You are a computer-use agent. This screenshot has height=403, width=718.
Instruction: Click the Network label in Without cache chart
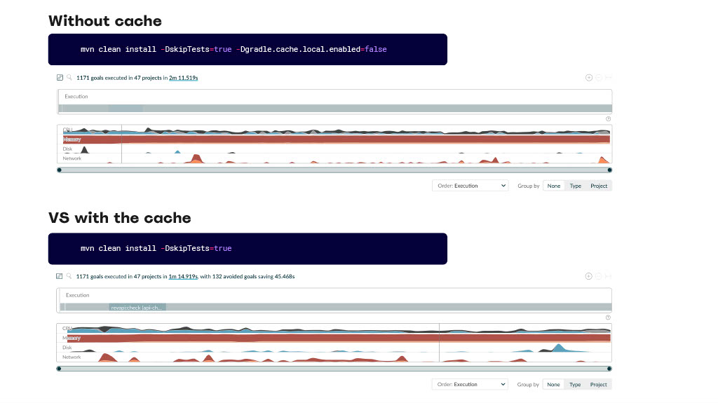[72, 158]
